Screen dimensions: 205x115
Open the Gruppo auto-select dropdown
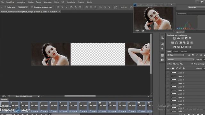tap(23, 7)
